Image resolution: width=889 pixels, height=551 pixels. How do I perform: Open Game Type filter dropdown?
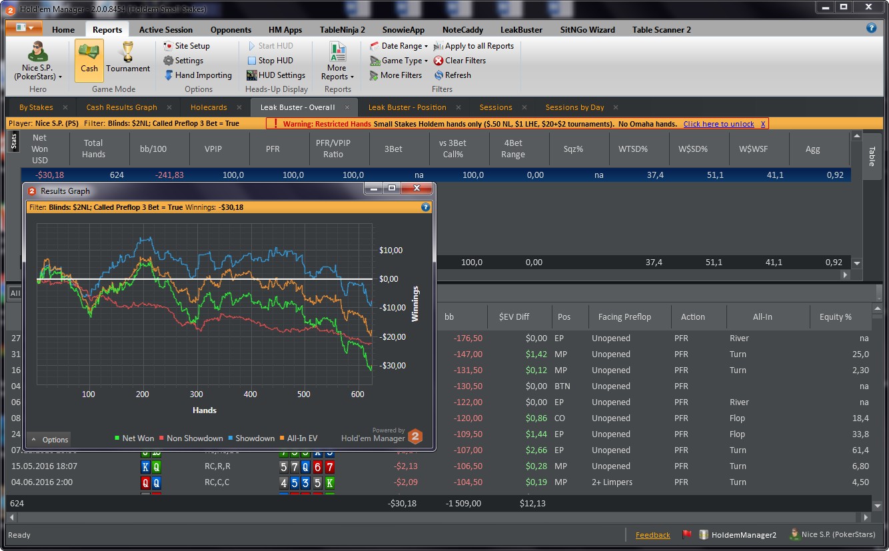[x=399, y=61]
